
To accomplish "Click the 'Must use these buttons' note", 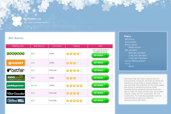I will 100,51.
